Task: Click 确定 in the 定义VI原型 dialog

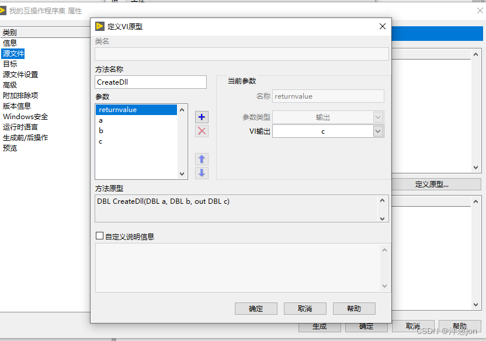Action: tap(256, 308)
